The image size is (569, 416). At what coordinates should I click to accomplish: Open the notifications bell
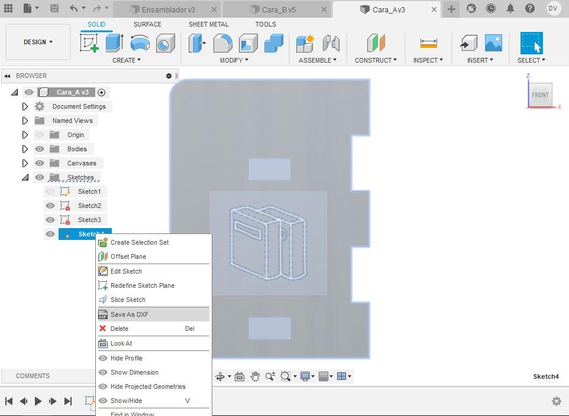click(x=510, y=8)
